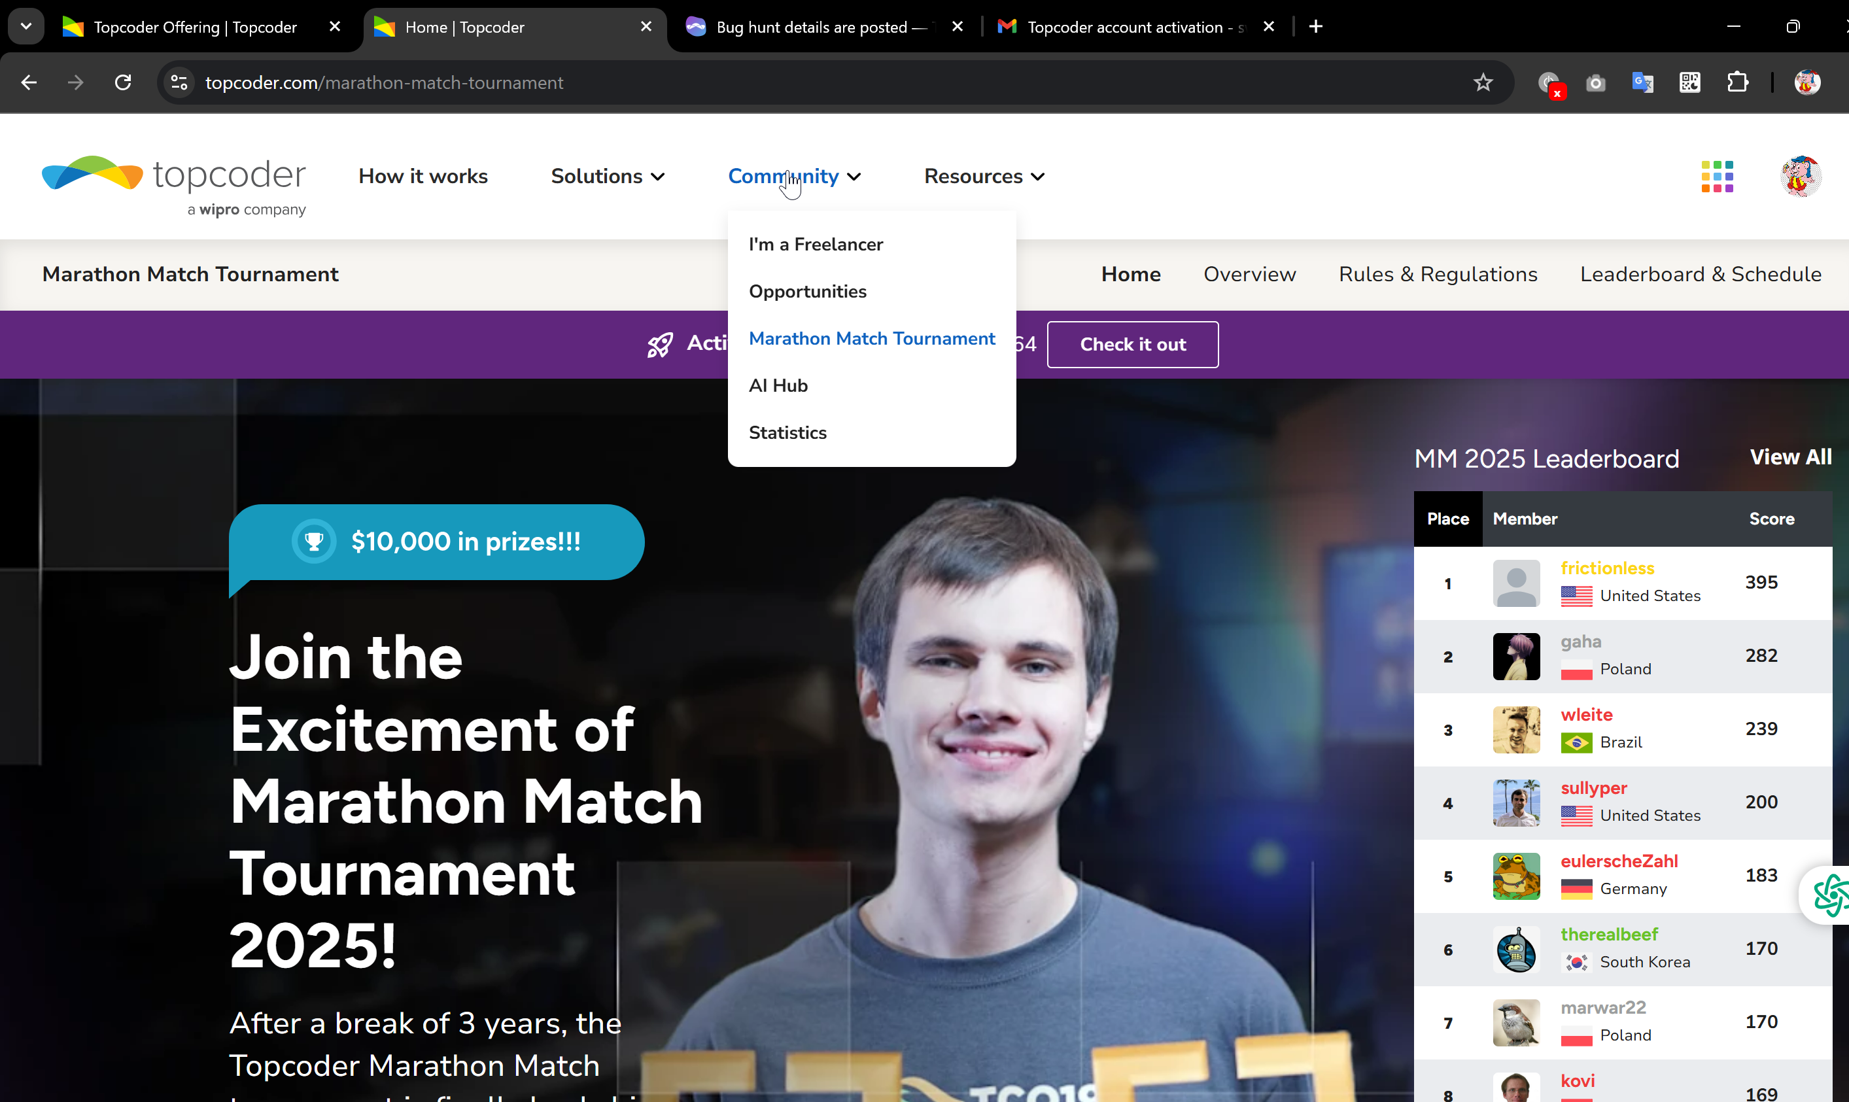
Task: Select AI Hub from Community menu
Action: pyautogui.click(x=778, y=385)
